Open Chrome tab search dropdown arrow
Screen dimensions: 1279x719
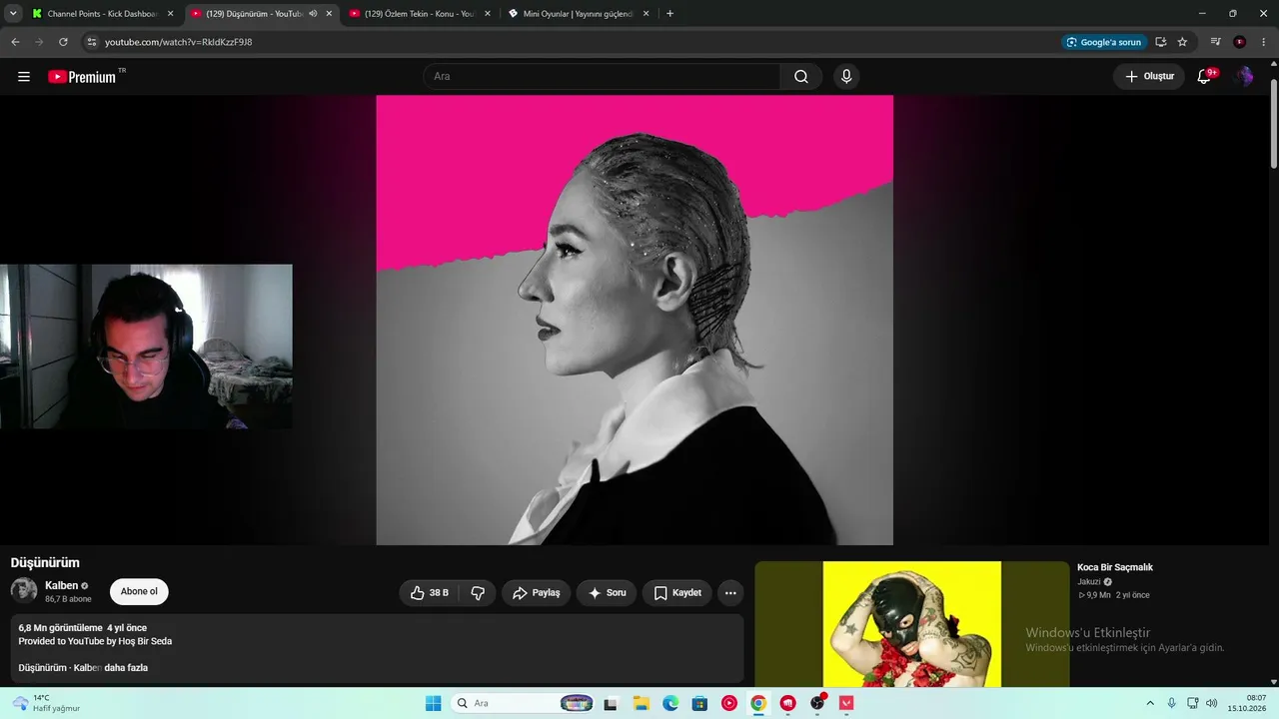pyautogui.click(x=13, y=14)
